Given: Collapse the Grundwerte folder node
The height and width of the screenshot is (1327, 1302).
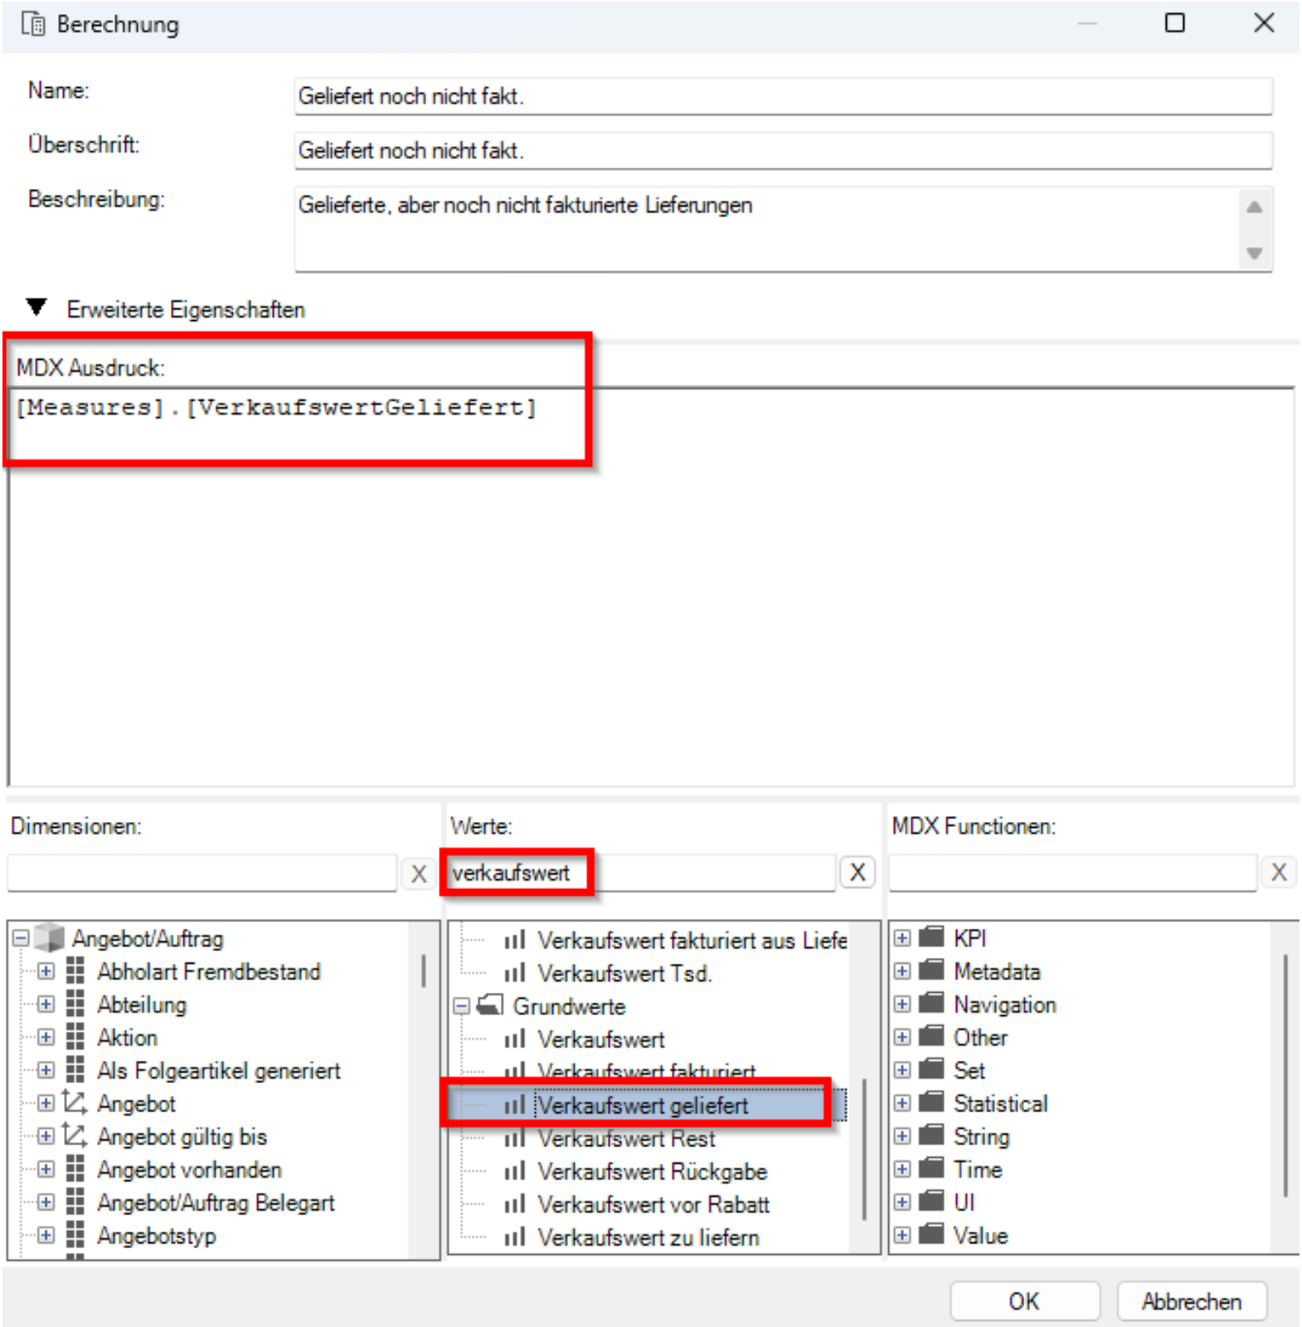Looking at the screenshot, I should pyautogui.click(x=462, y=1006).
